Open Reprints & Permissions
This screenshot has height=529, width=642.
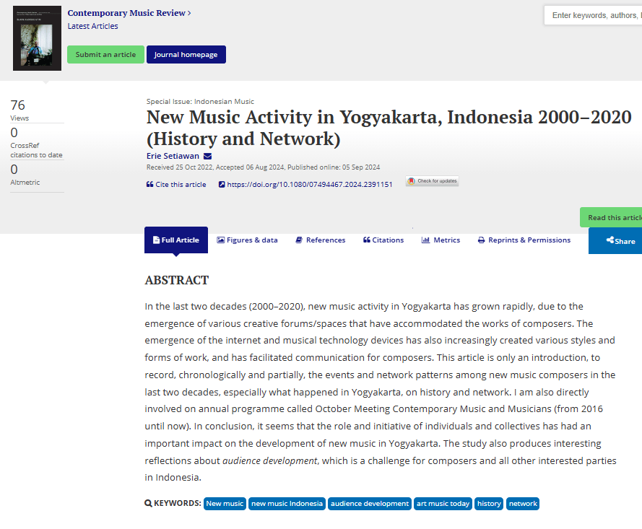[x=524, y=240]
